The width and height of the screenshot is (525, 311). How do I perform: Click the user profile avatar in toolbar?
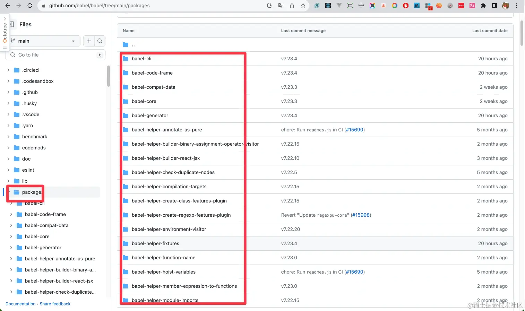pos(506,6)
